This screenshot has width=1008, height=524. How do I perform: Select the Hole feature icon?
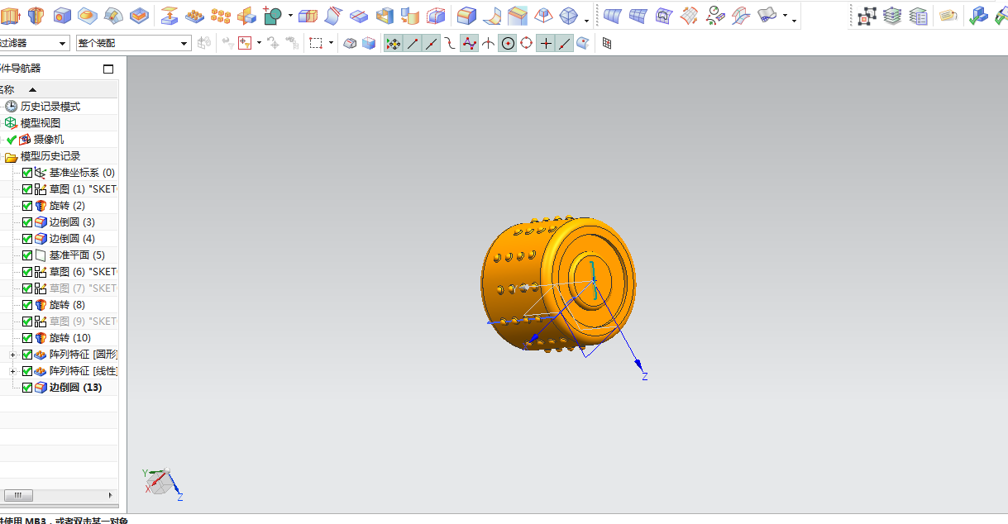pyautogui.click(x=62, y=15)
